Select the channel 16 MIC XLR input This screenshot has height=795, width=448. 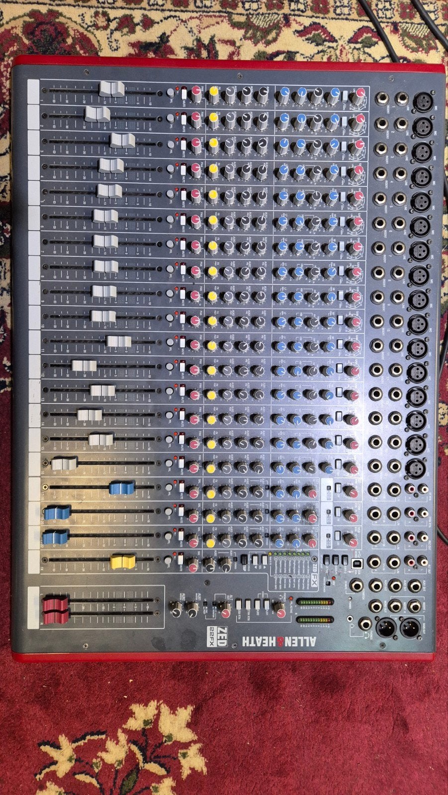click(x=415, y=468)
